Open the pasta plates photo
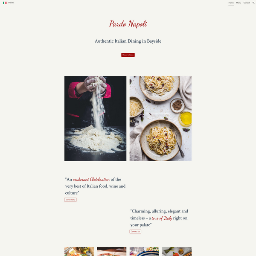The image size is (256, 256). click(x=160, y=118)
